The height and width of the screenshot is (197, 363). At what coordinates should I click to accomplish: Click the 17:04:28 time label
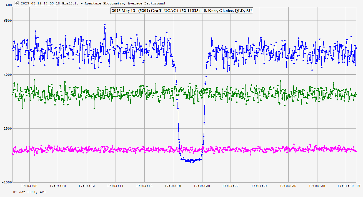[x=317, y=186]
